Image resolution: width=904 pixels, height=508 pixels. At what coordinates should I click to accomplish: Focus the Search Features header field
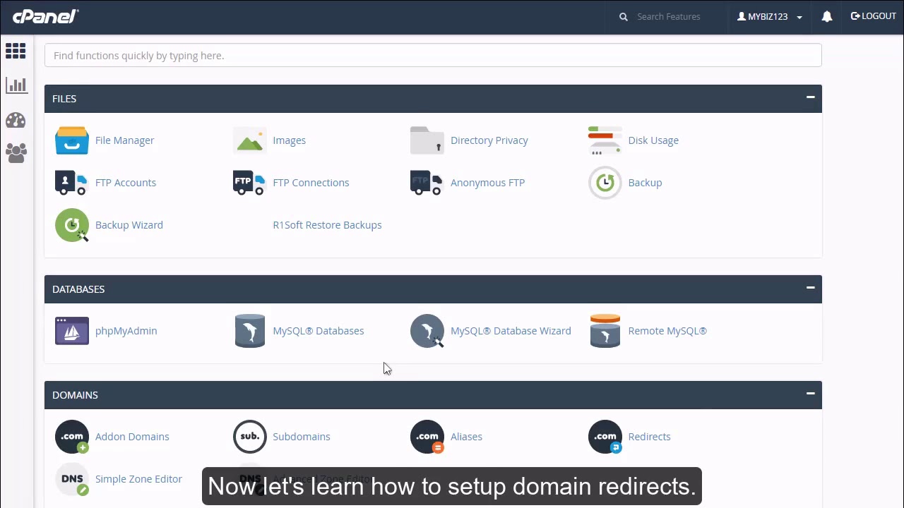coord(669,17)
